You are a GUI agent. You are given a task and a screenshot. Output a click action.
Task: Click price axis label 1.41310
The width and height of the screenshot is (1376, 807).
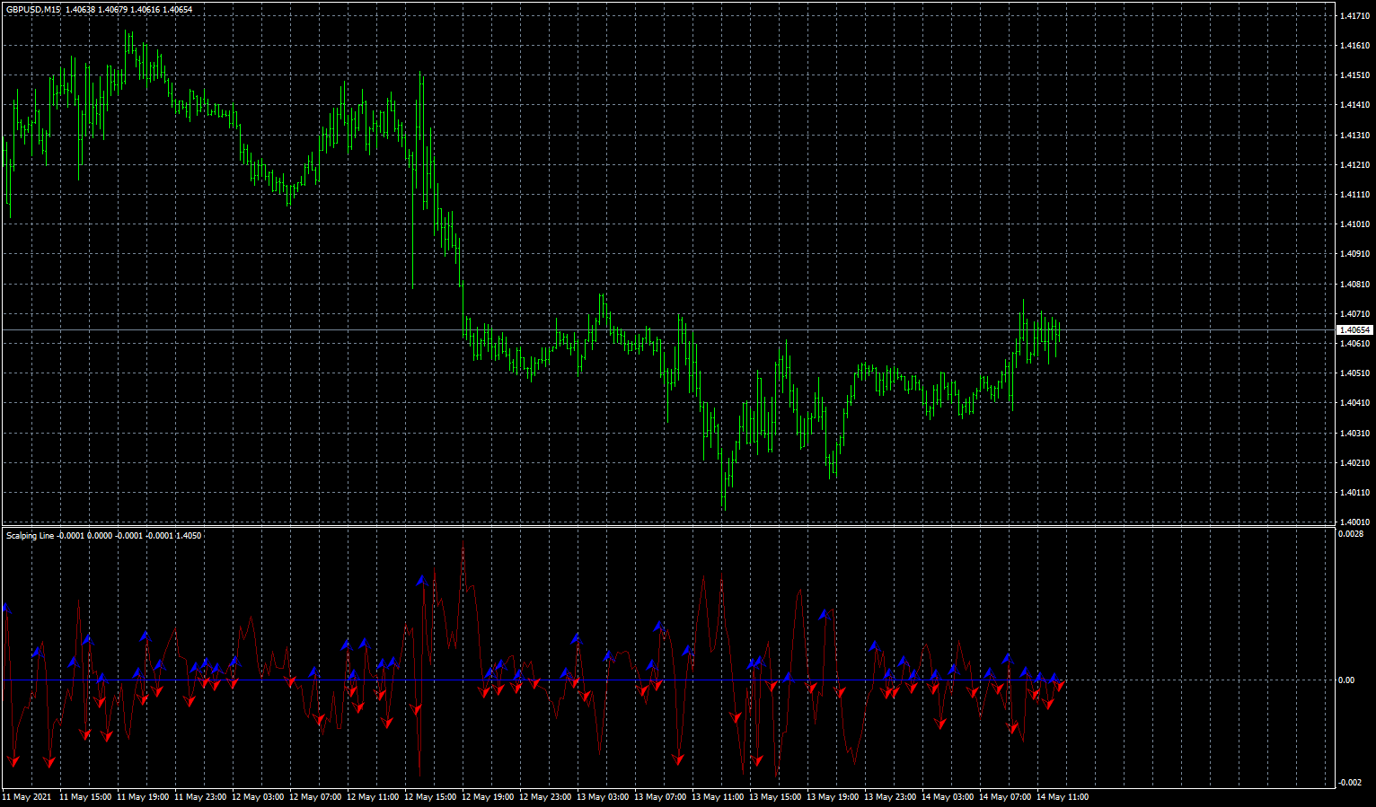(1354, 136)
